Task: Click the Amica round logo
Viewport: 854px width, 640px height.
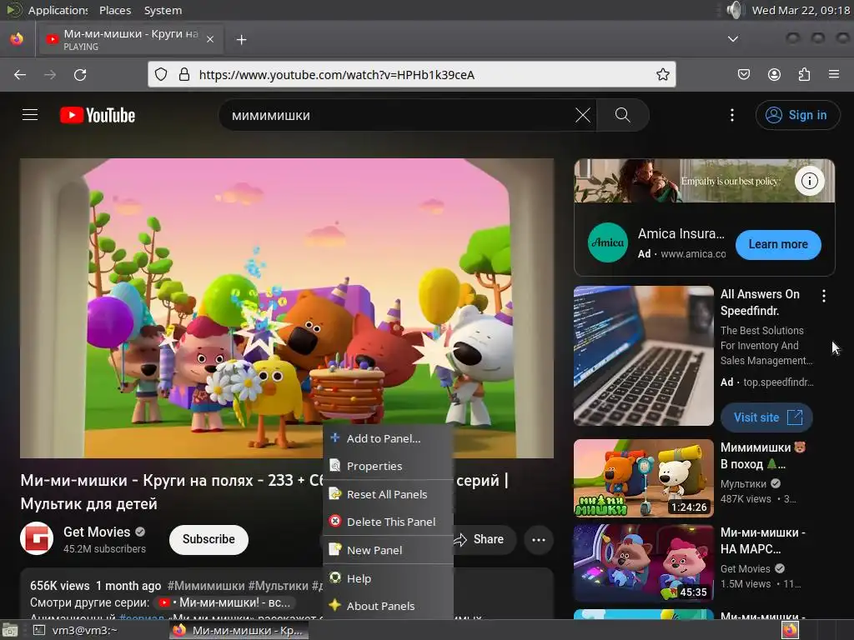Action: coord(608,242)
